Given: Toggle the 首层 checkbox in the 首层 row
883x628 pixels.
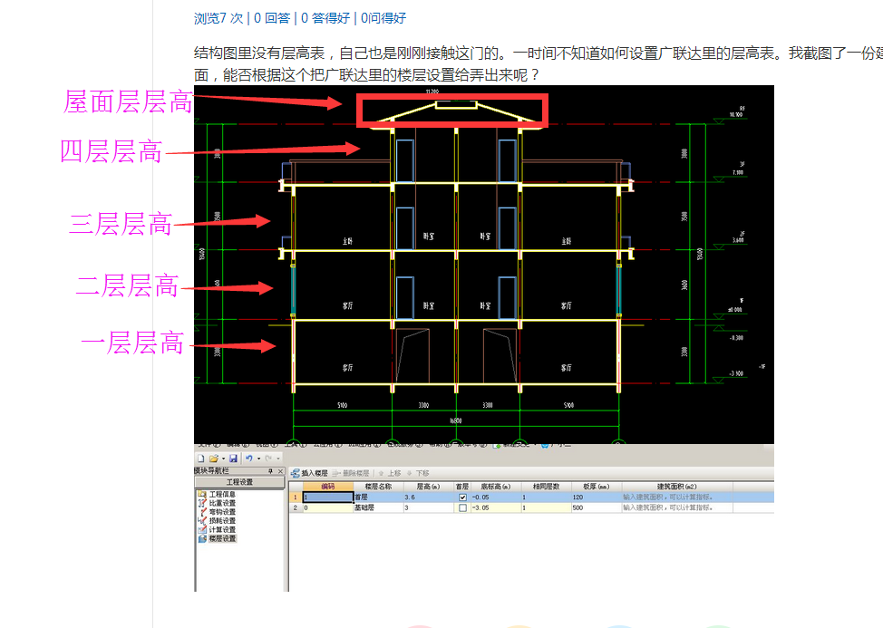Looking at the screenshot, I should tap(462, 498).
